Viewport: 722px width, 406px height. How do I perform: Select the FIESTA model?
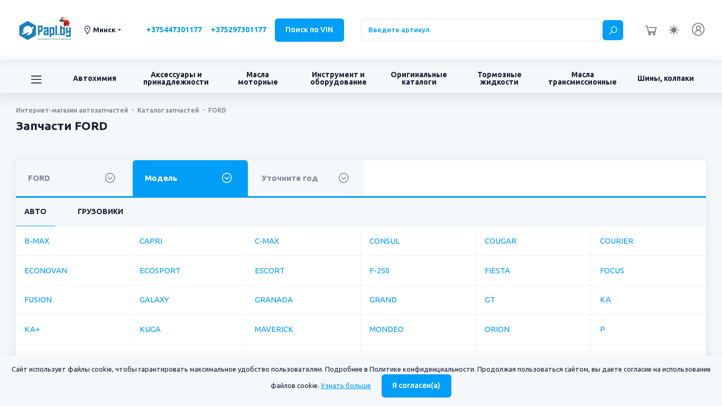pos(497,271)
